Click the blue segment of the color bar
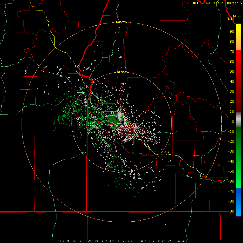 tap(238, 202)
